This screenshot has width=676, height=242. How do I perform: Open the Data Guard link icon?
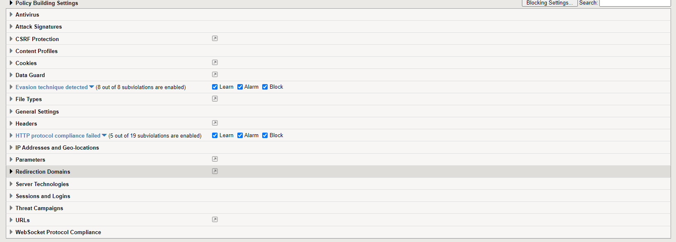215,75
